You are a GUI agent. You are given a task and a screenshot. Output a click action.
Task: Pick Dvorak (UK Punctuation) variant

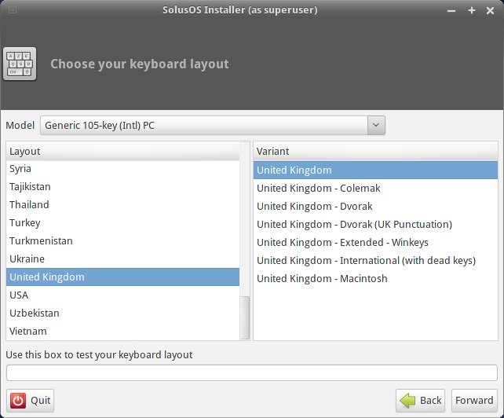[375, 224]
